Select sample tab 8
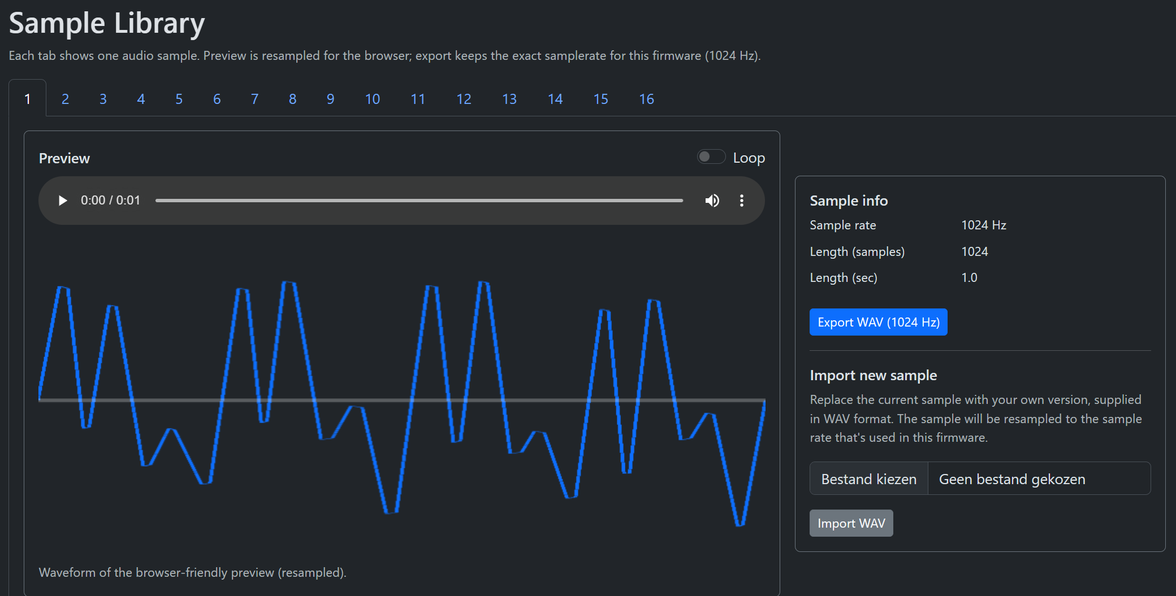Screen dimensions: 1176x596 [292, 99]
